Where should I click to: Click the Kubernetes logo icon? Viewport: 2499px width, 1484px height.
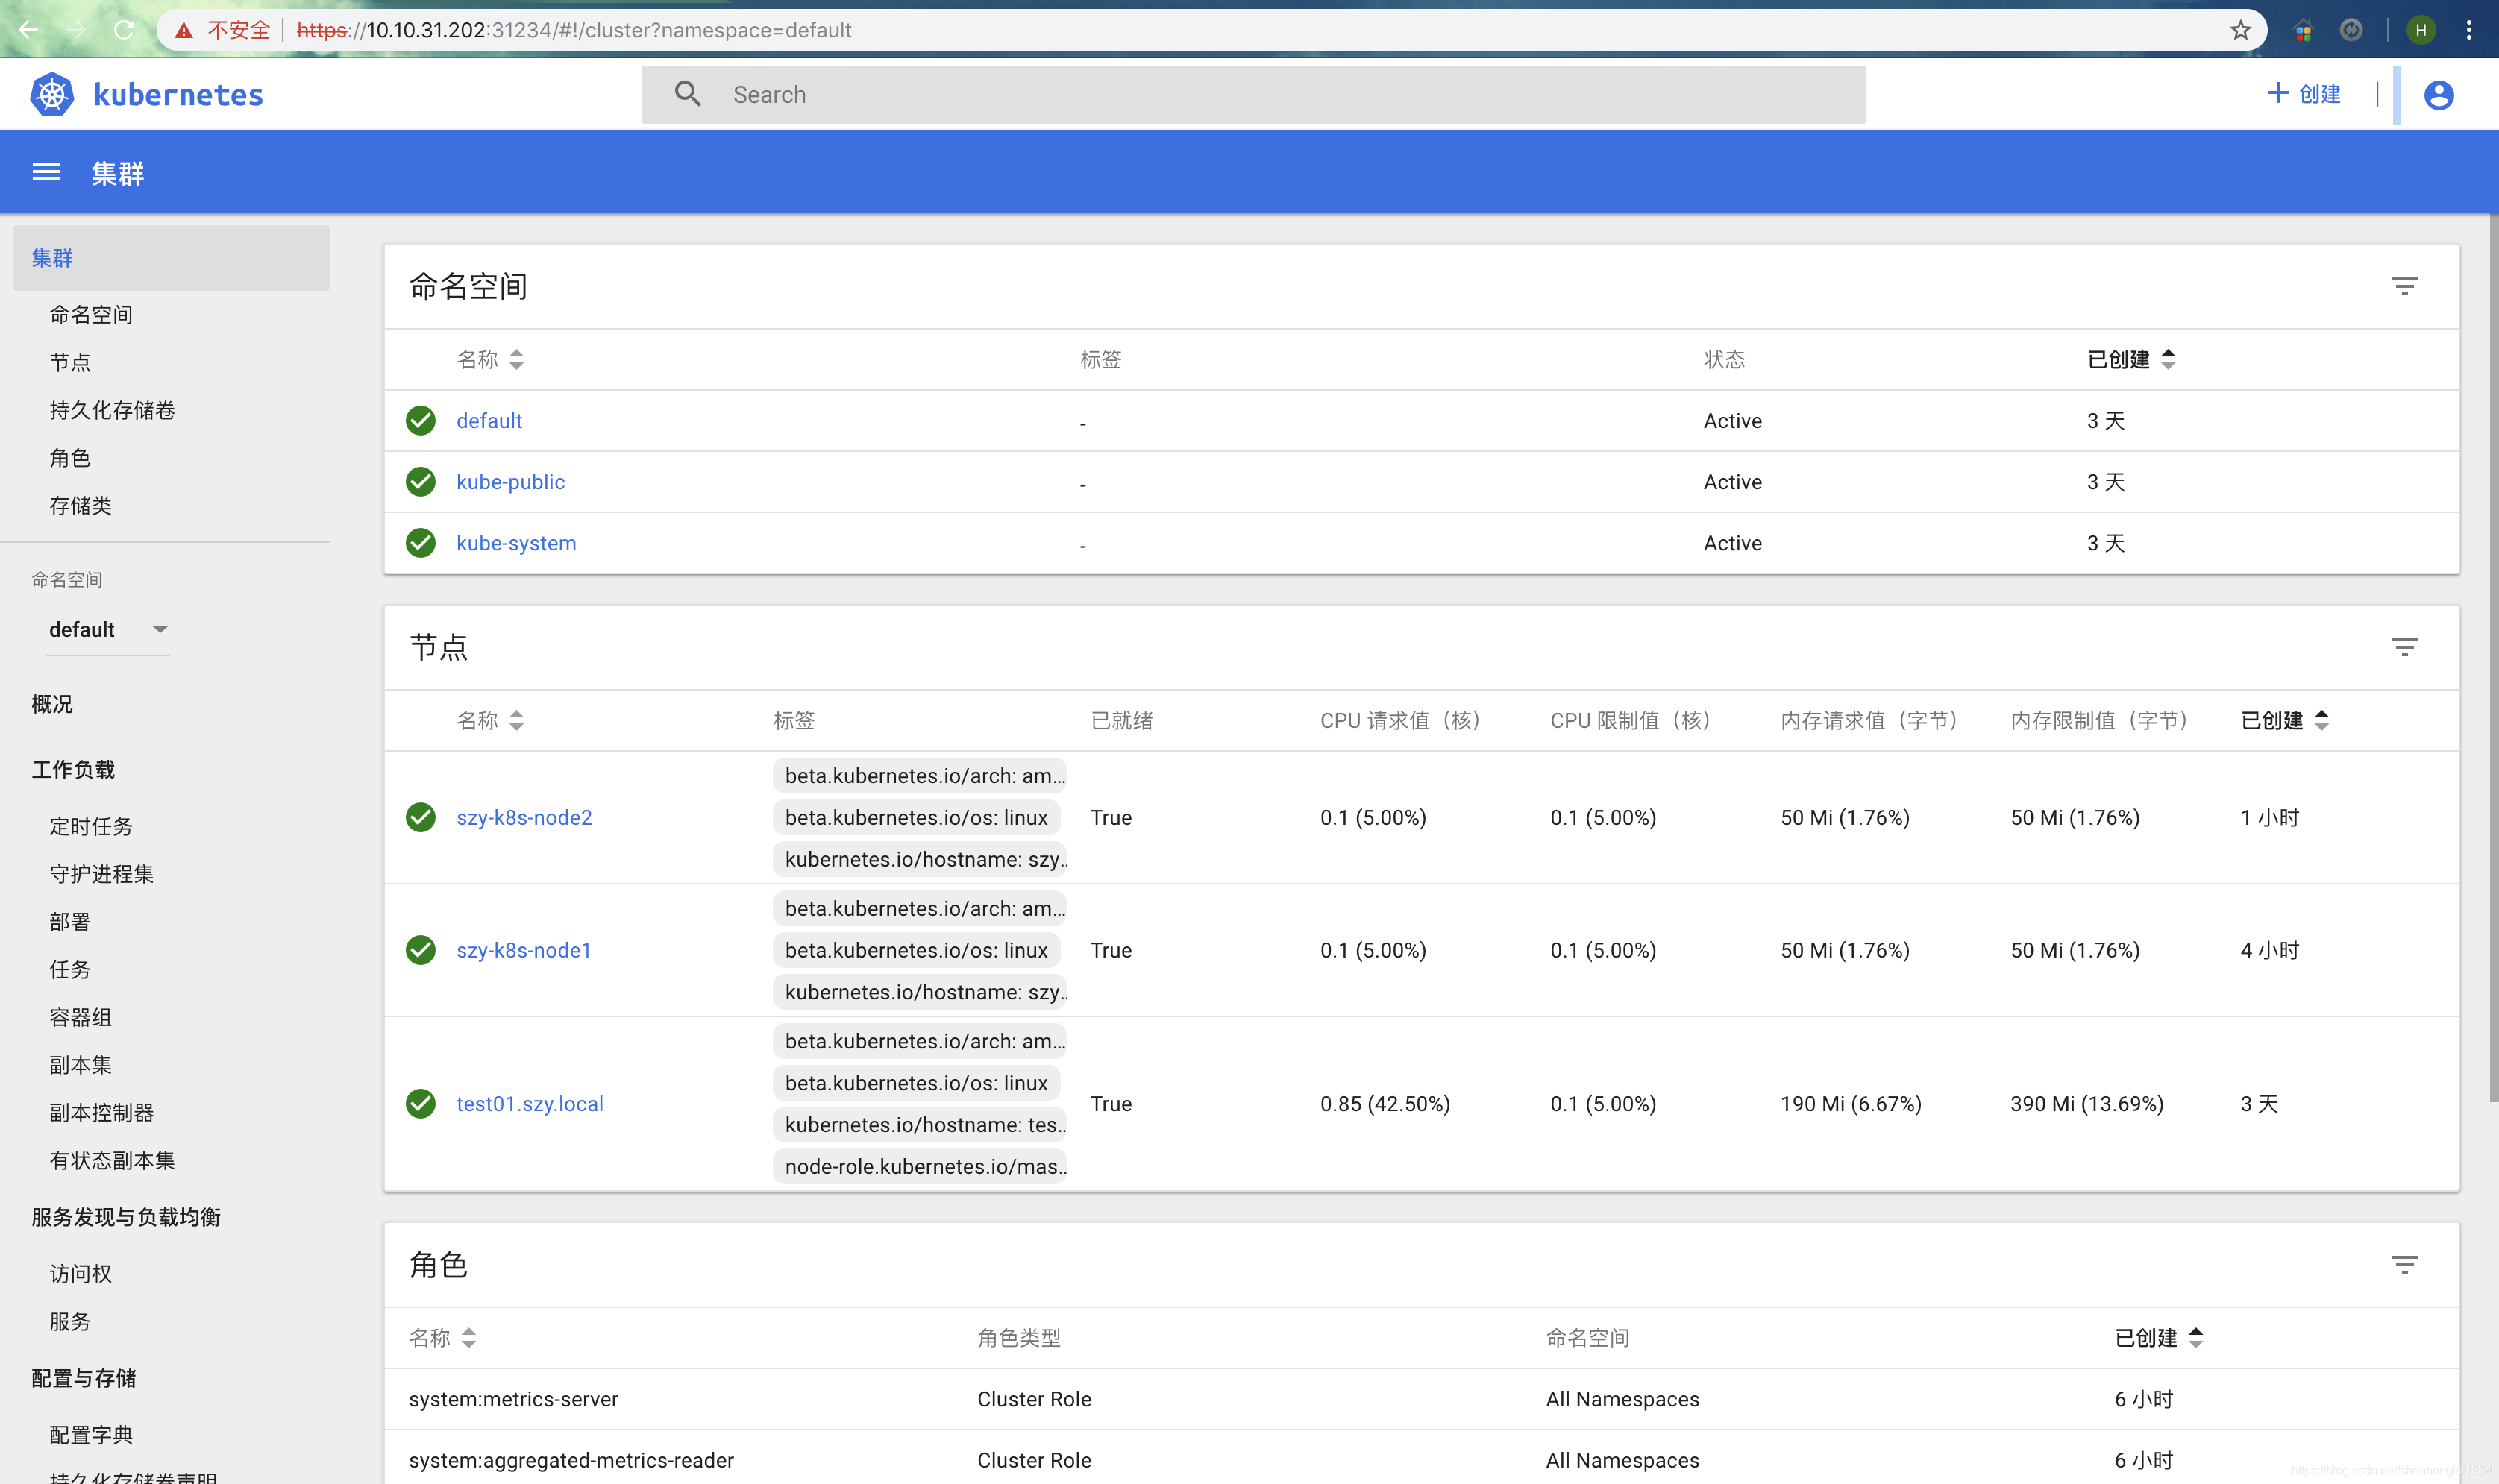pyautogui.click(x=52, y=95)
